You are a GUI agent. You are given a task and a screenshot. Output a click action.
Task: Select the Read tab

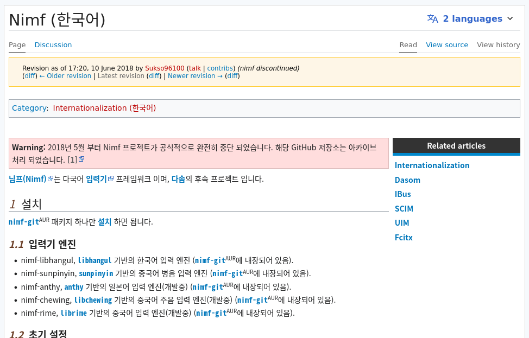click(408, 45)
